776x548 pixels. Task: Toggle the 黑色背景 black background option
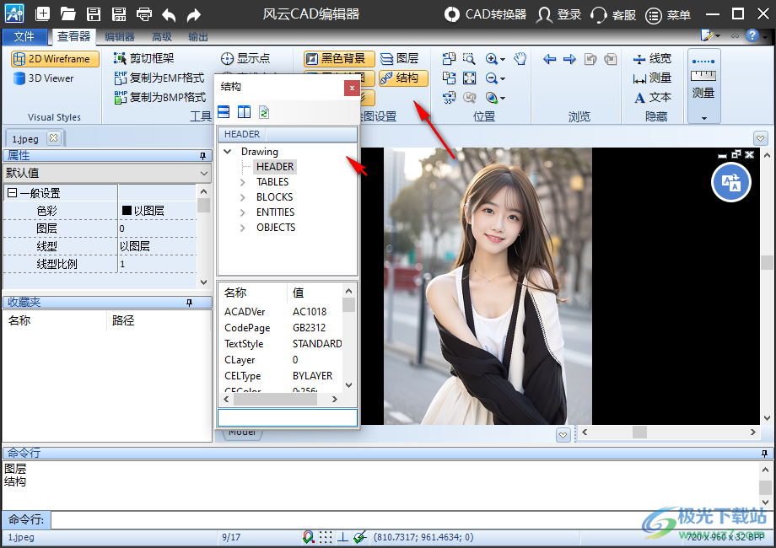tap(339, 59)
